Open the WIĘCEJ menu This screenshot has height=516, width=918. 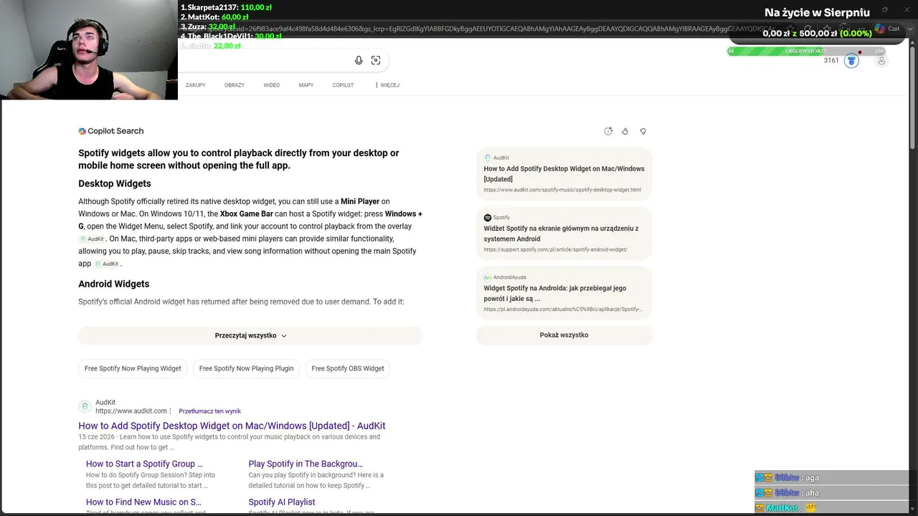(387, 85)
